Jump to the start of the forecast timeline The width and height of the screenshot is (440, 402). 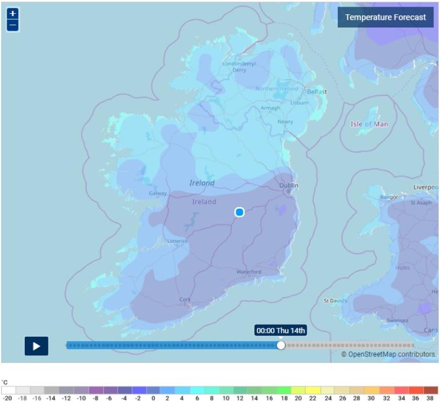coord(69,345)
